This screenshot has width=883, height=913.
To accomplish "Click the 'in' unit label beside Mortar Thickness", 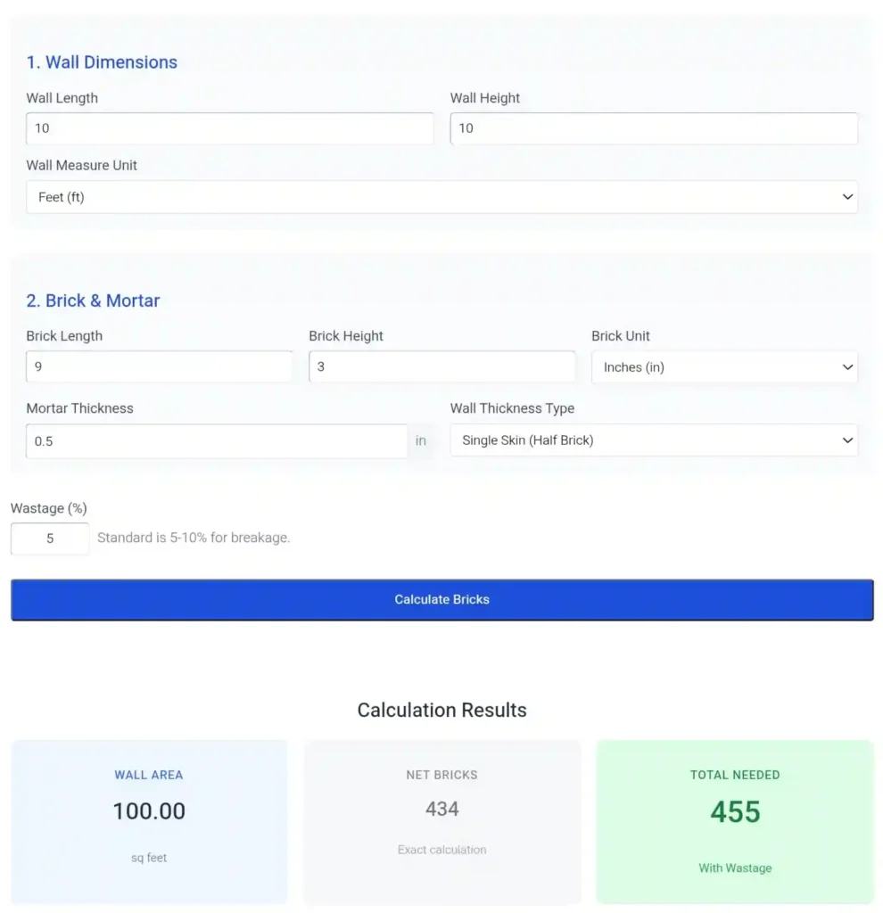I will (x=421, y=440).
